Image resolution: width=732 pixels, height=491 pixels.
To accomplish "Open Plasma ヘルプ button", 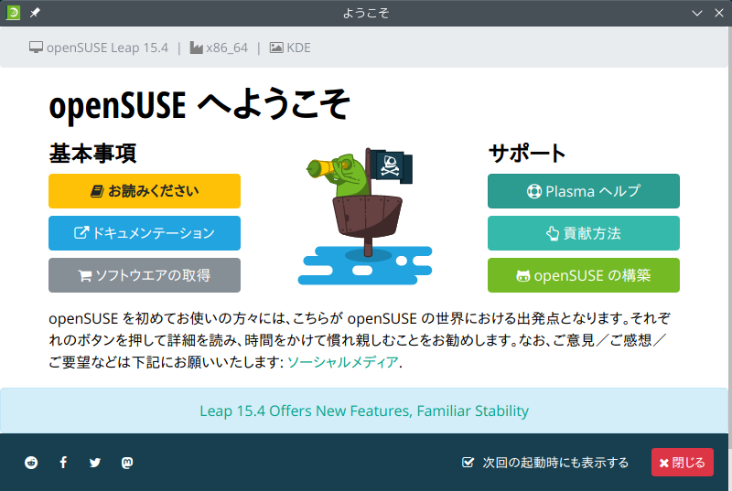I will point(584,191).
